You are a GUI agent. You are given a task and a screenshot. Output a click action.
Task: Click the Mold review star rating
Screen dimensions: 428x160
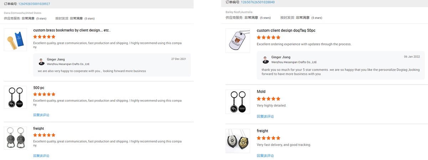pos(268,98)
